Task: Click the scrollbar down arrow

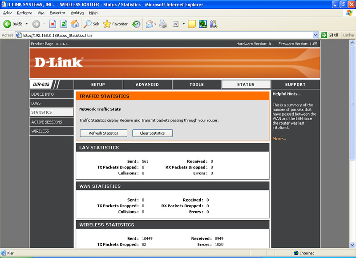Action: (x=352, y=245)
